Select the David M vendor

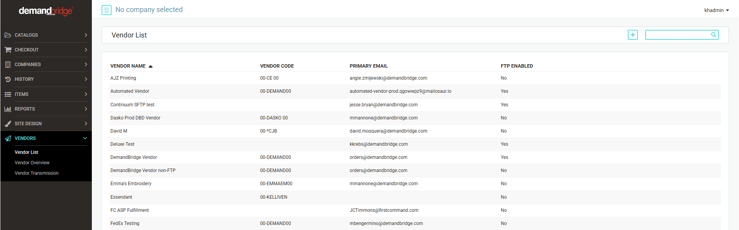(x=415, y=131)
